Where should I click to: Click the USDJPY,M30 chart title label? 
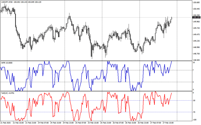tap(7, 2)
